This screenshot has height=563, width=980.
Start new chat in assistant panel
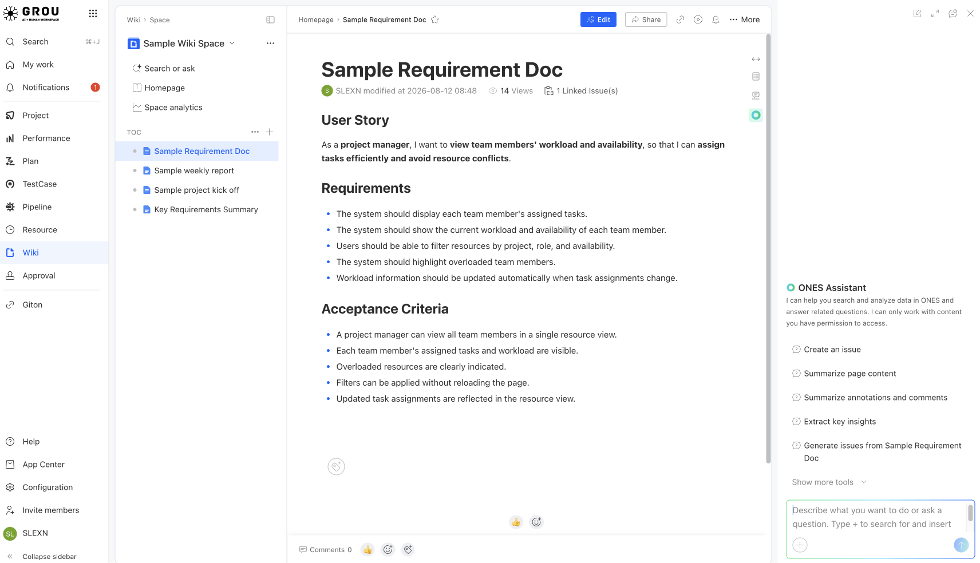pyautogui.click(x=917, y=13)
